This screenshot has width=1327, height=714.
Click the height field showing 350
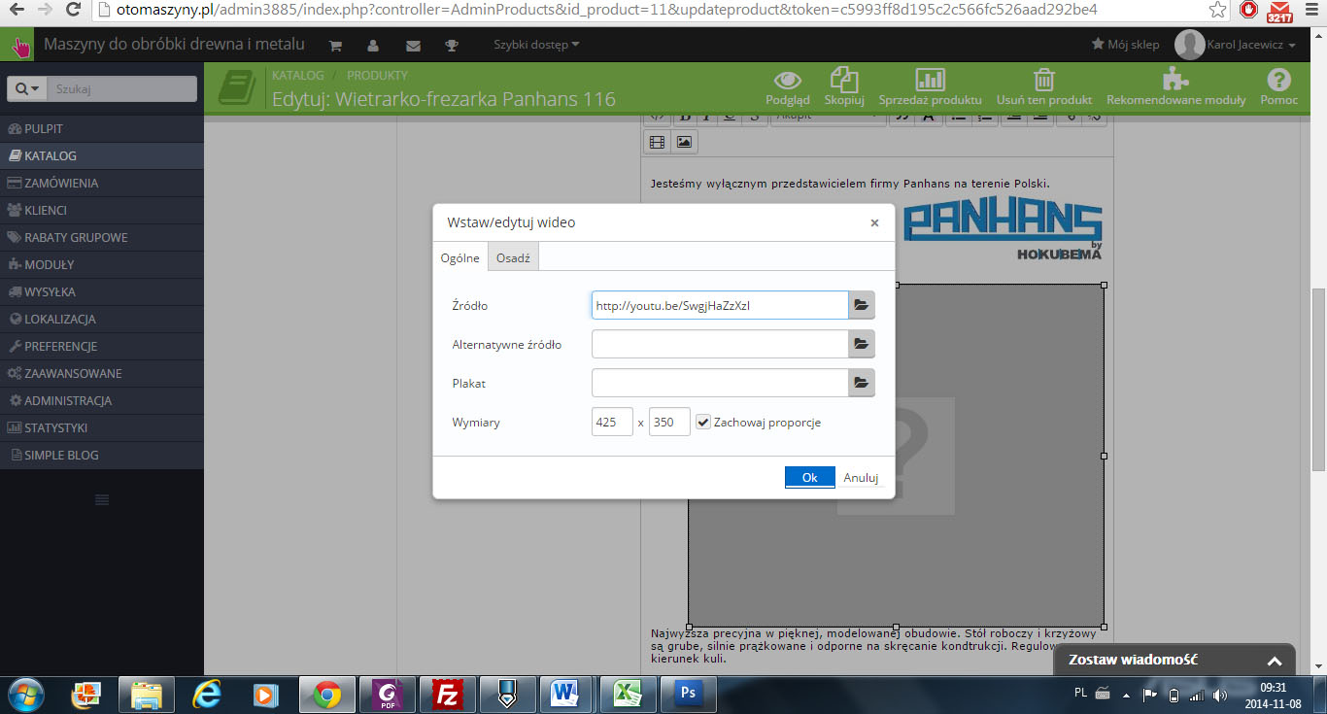click(669, 422)
